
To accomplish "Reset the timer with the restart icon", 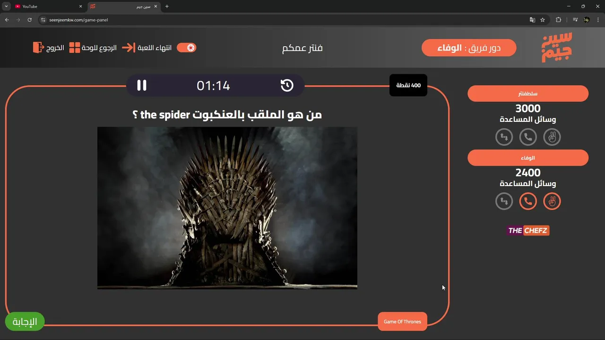I will 287,85.
